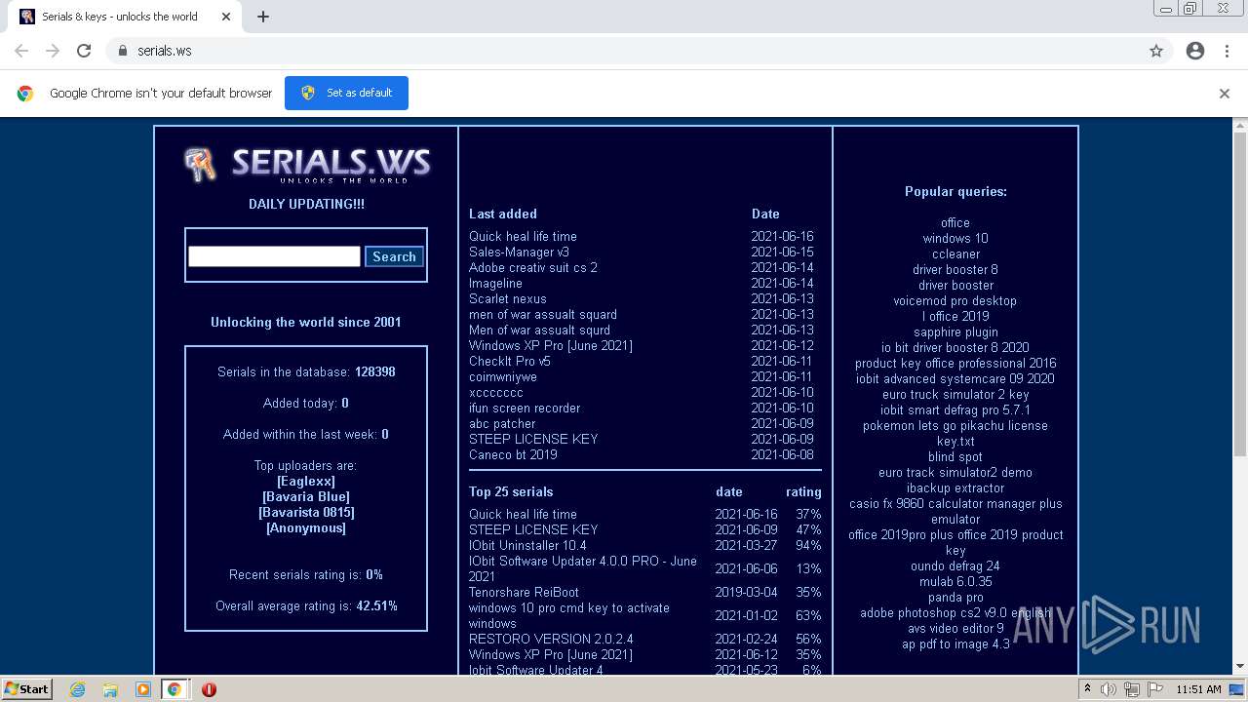Open the Eaglexx uploader link
This screenshot has height=702, width=1248.
[306, 481]
